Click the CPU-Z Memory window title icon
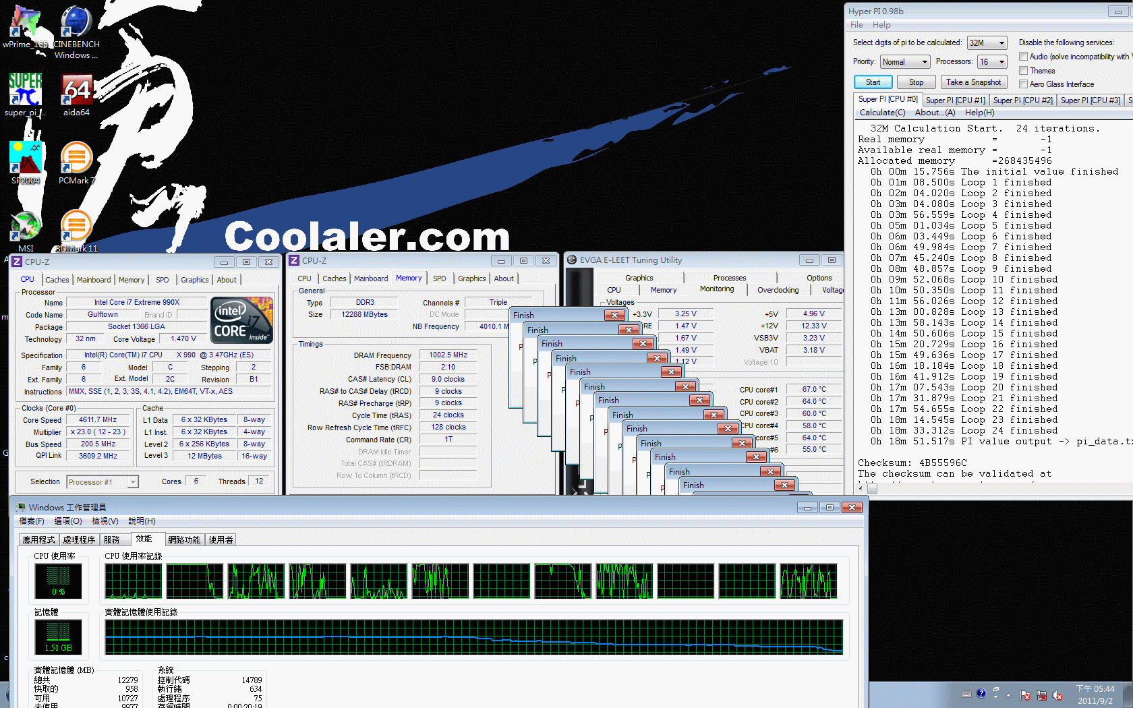 [294, 261]
